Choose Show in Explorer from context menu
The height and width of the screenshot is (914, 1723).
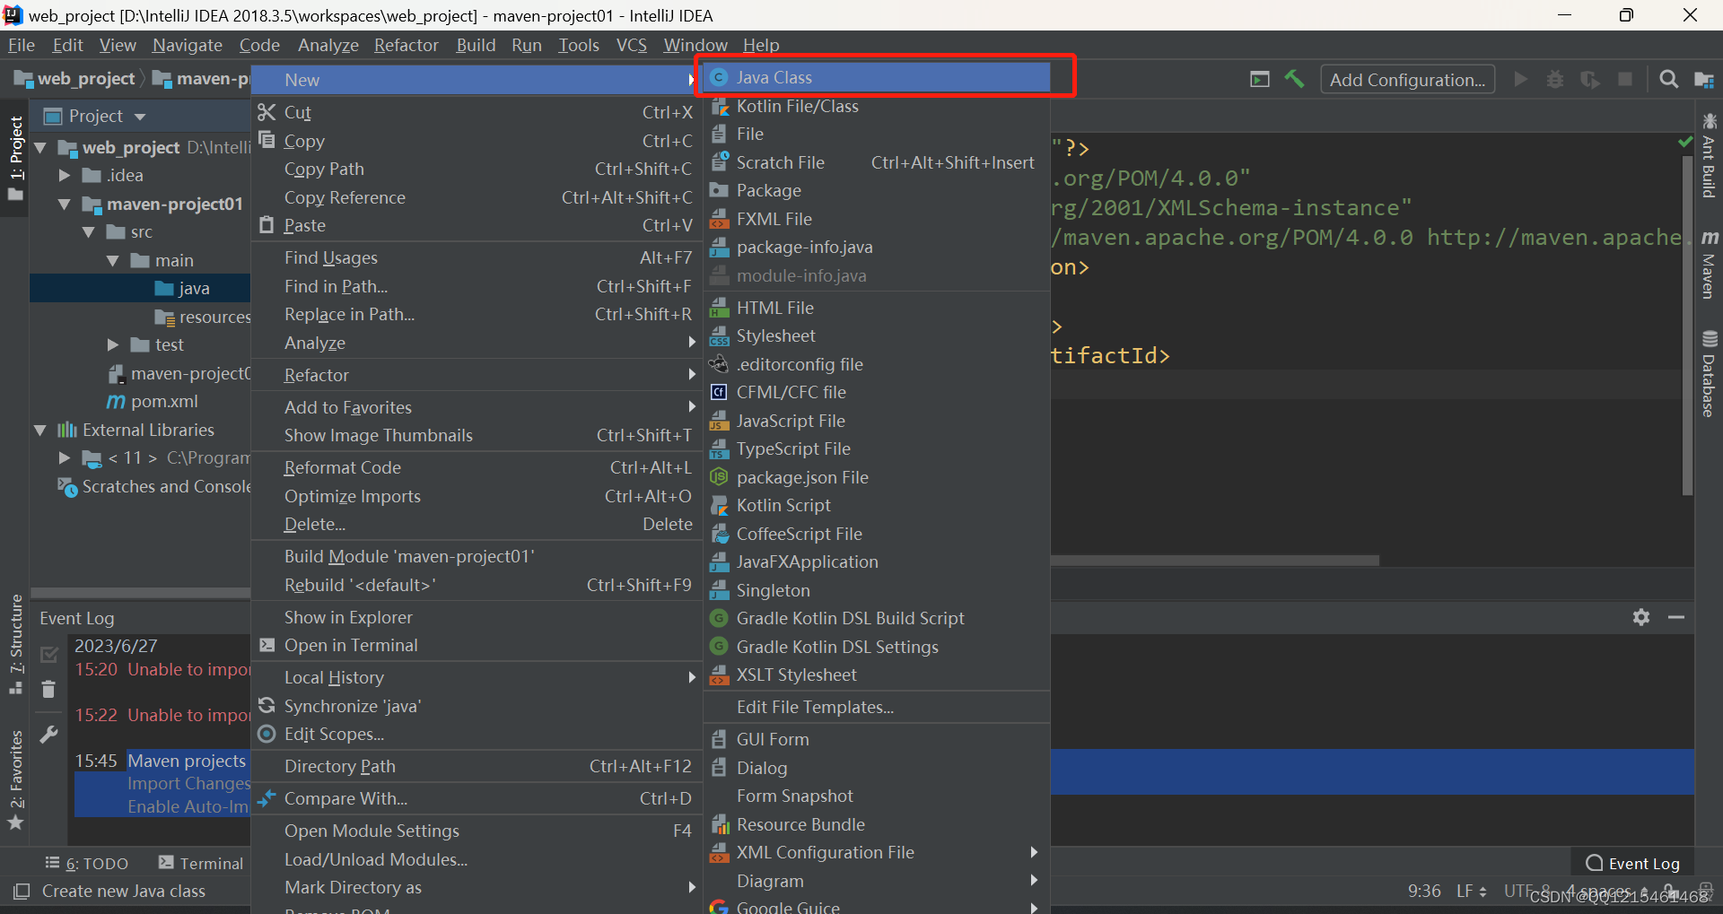pos(476,617)
